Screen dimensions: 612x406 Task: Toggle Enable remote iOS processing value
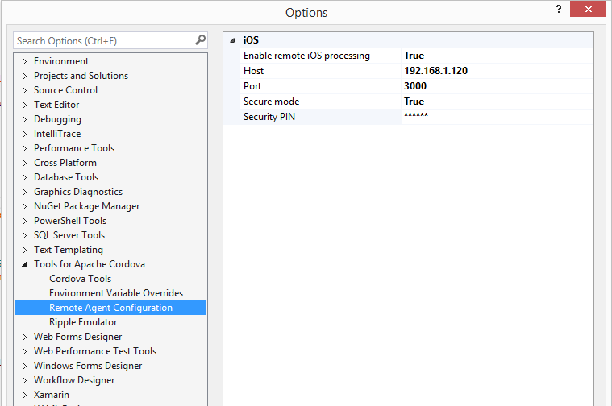click(x=414, y=56)
